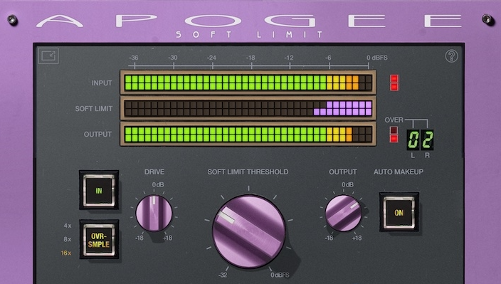
Task: Toggle the OVR-SMPLE oversampling button
Action: point(99,240)
